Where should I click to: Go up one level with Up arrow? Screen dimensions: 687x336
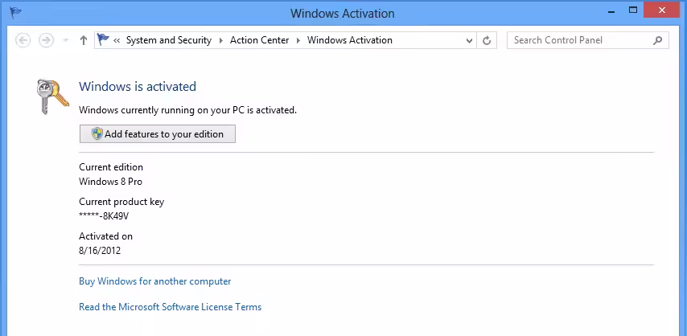[x=83, y=40]
